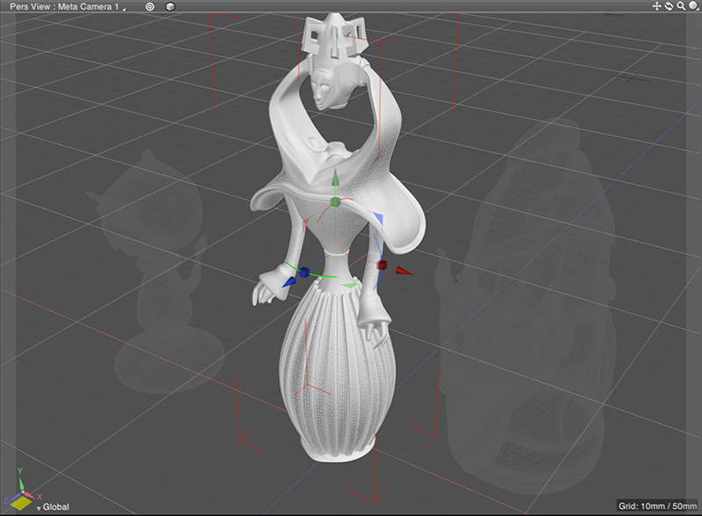Click the orange manipulator center square
Screen dimensions: 702x516
point(336,251)
